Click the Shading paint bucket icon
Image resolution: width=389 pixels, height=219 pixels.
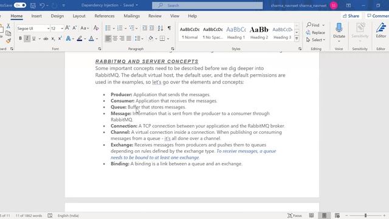pyautogui.click(x=151, y=38)
